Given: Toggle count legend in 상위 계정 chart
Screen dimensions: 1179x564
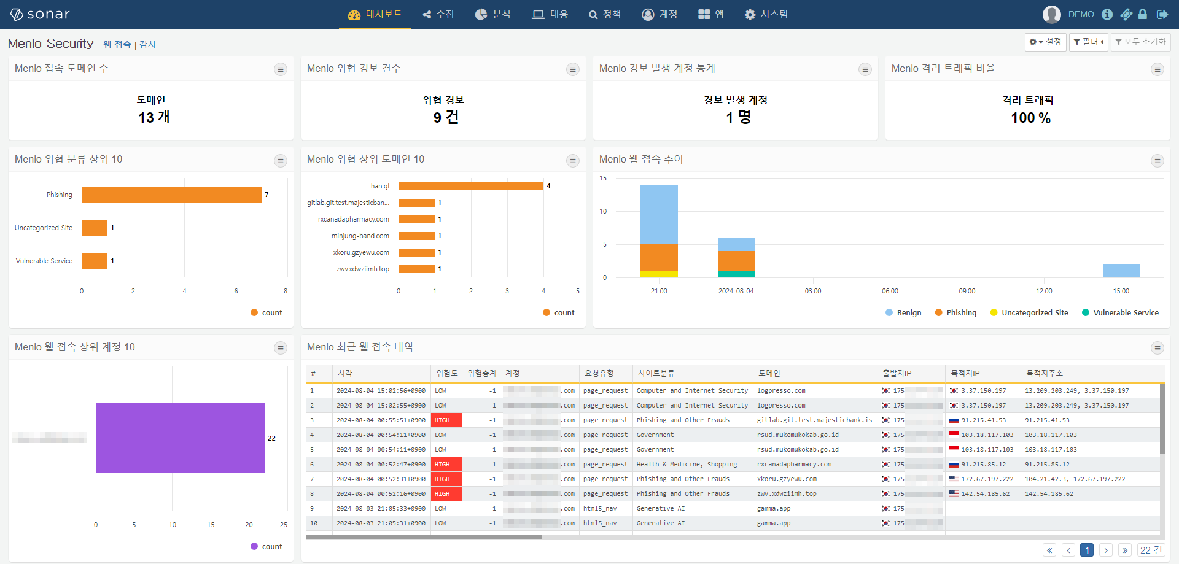Looking at the screenshot, I should click(267, 546).
